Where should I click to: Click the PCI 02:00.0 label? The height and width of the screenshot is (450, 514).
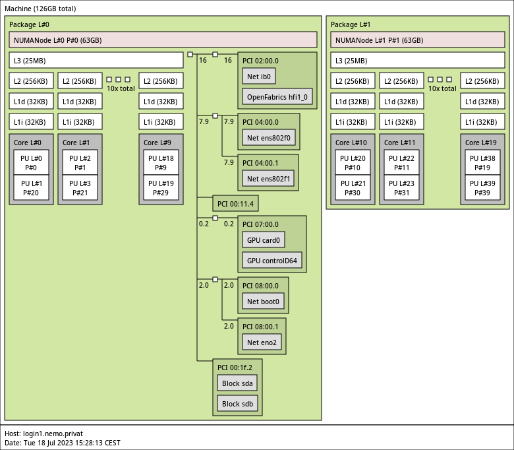click(260, 61)
